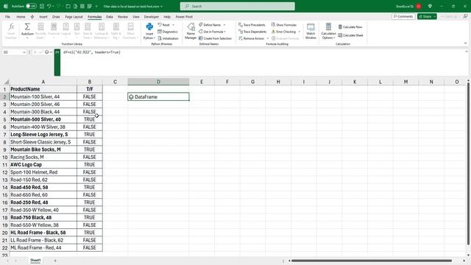This screenshot has width=471, height=265.
Task: Click the formula bar Python code text
Action: (x=92, y=52)
